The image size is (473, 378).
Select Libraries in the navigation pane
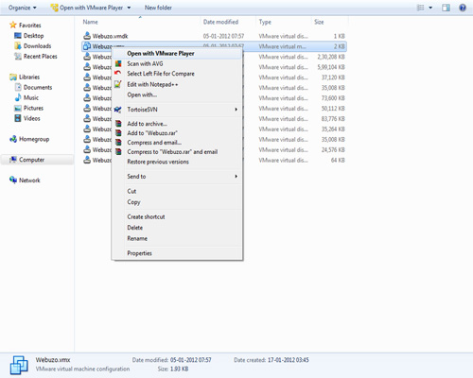25,77
